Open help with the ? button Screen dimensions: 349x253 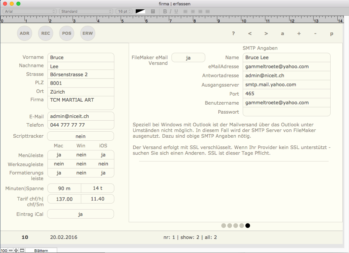point(233,33)
